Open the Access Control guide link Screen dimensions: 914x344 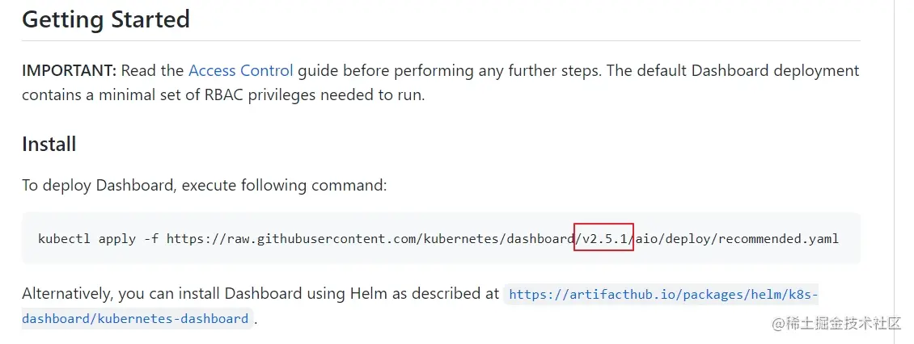[x=240, y=71]
